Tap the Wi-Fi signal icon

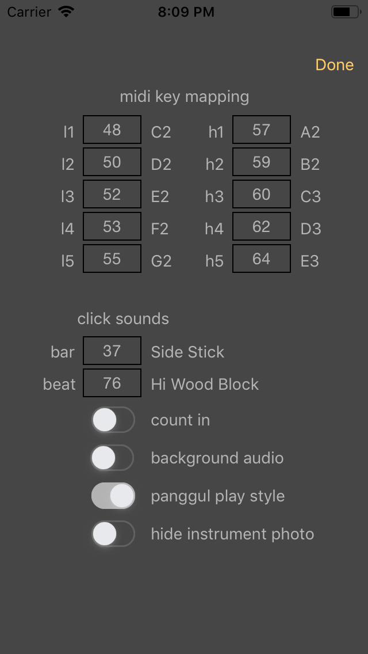66,12
